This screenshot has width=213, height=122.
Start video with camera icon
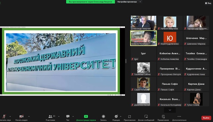21,116
